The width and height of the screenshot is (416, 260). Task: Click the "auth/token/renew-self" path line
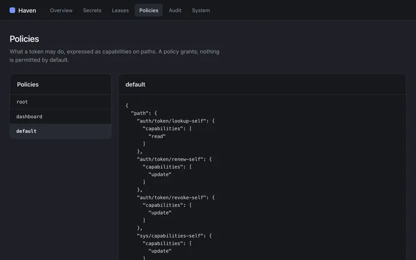tap(174, 159)
